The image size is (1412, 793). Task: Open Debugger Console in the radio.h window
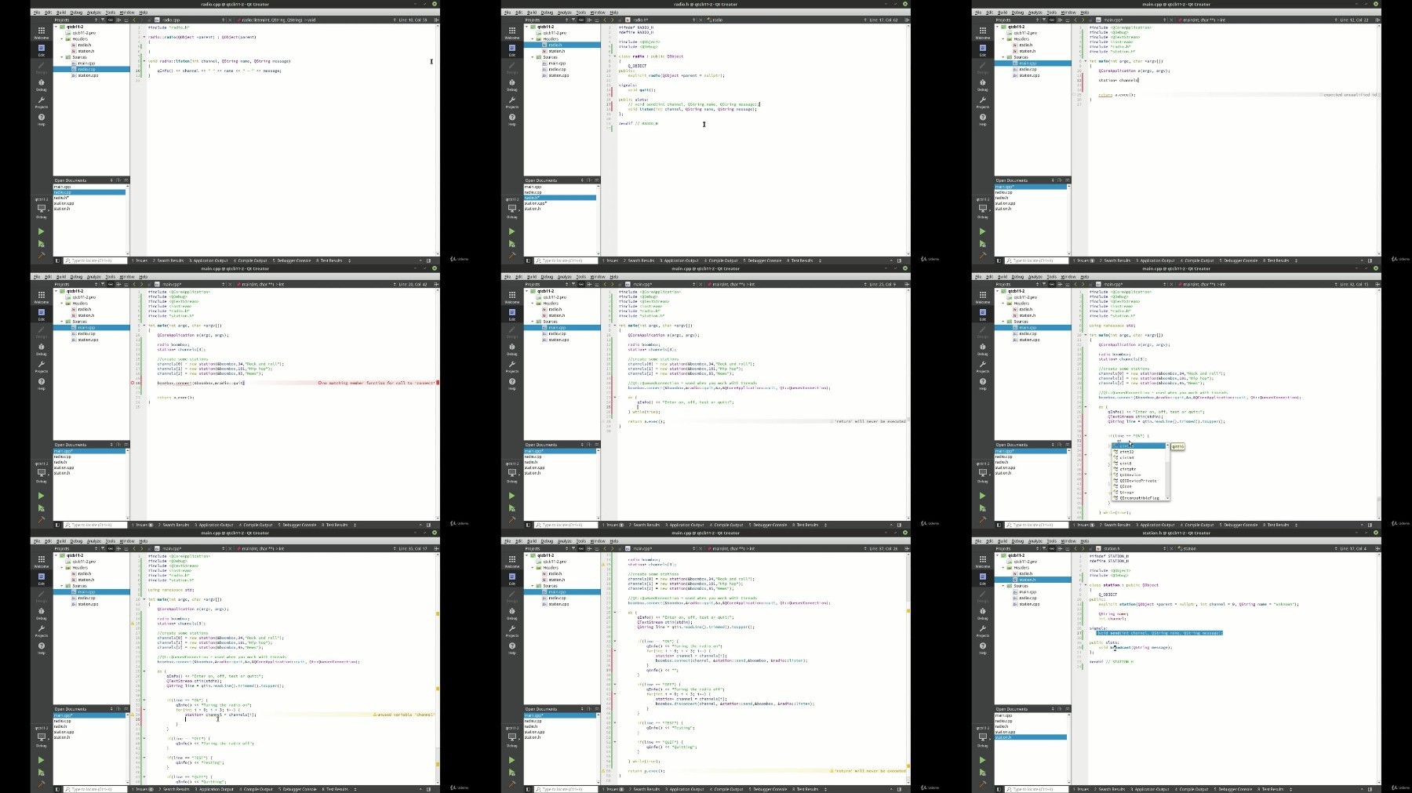pyautogui.click(x=762, y=260)
